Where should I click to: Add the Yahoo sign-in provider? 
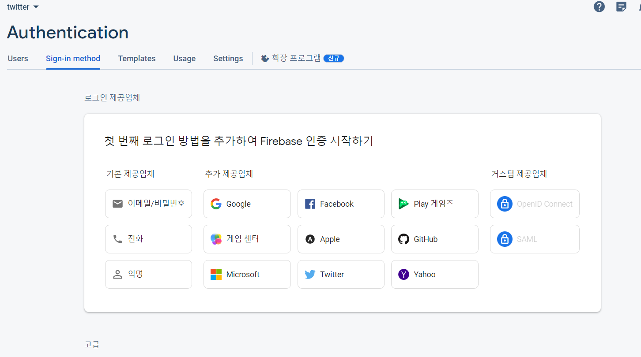(435, 274)
